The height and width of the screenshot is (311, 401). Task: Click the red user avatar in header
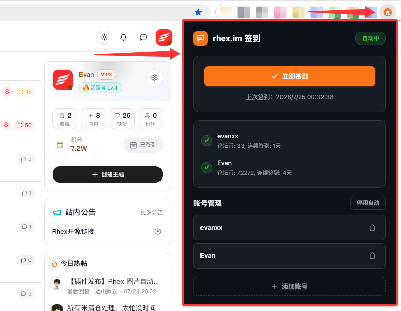tap(164, 37)
